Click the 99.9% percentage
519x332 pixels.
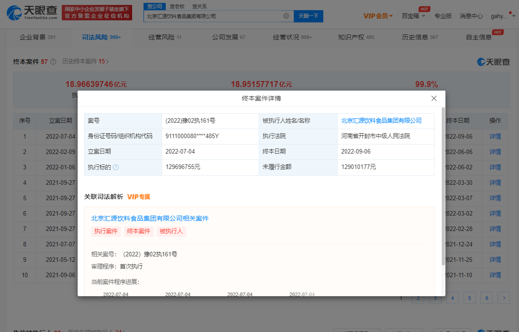click(426, 84)
